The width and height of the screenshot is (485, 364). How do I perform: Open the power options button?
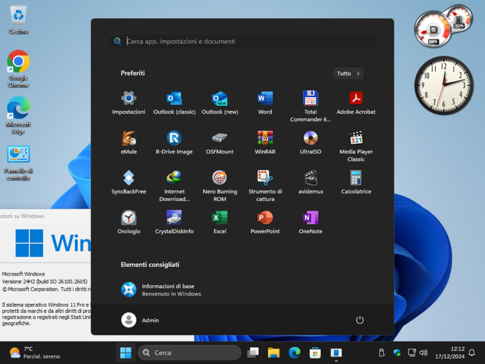(x=360, y=320)
